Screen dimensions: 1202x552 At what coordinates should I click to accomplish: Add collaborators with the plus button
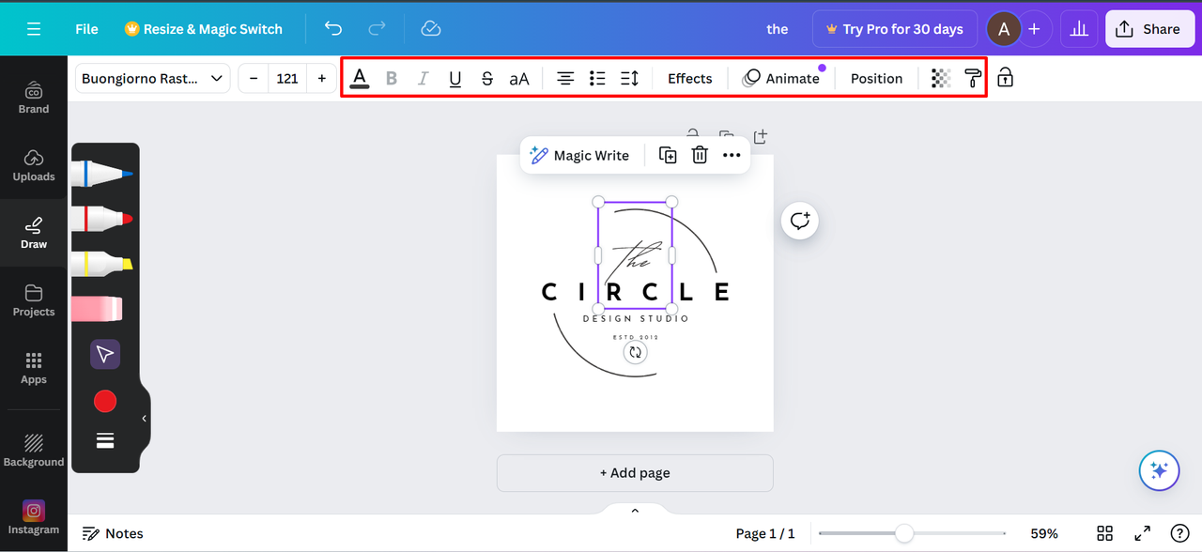(1034, 29)
